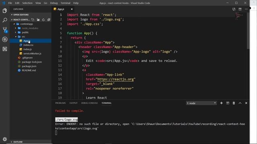Click './logo.svg' import path on line 2
Screen dimensions: 257x144
coord(111,20)
